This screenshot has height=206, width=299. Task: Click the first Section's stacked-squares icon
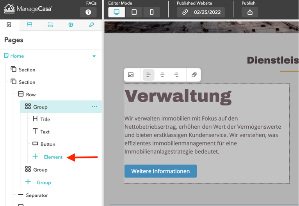click(13, 69)
